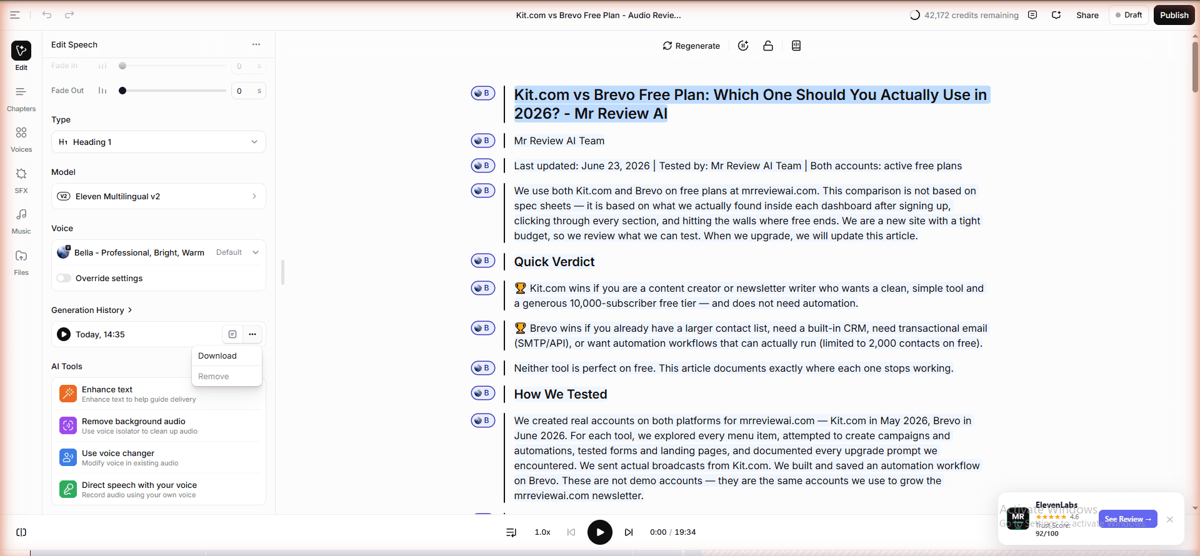Click voice badge beside Mr Review AI Team
The height and width of the screenshot is (556, 1200).
tap(483, 141)
